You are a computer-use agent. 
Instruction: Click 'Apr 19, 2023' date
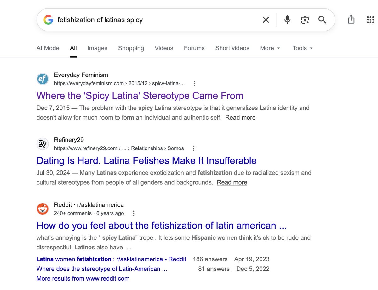pos(252,259)
